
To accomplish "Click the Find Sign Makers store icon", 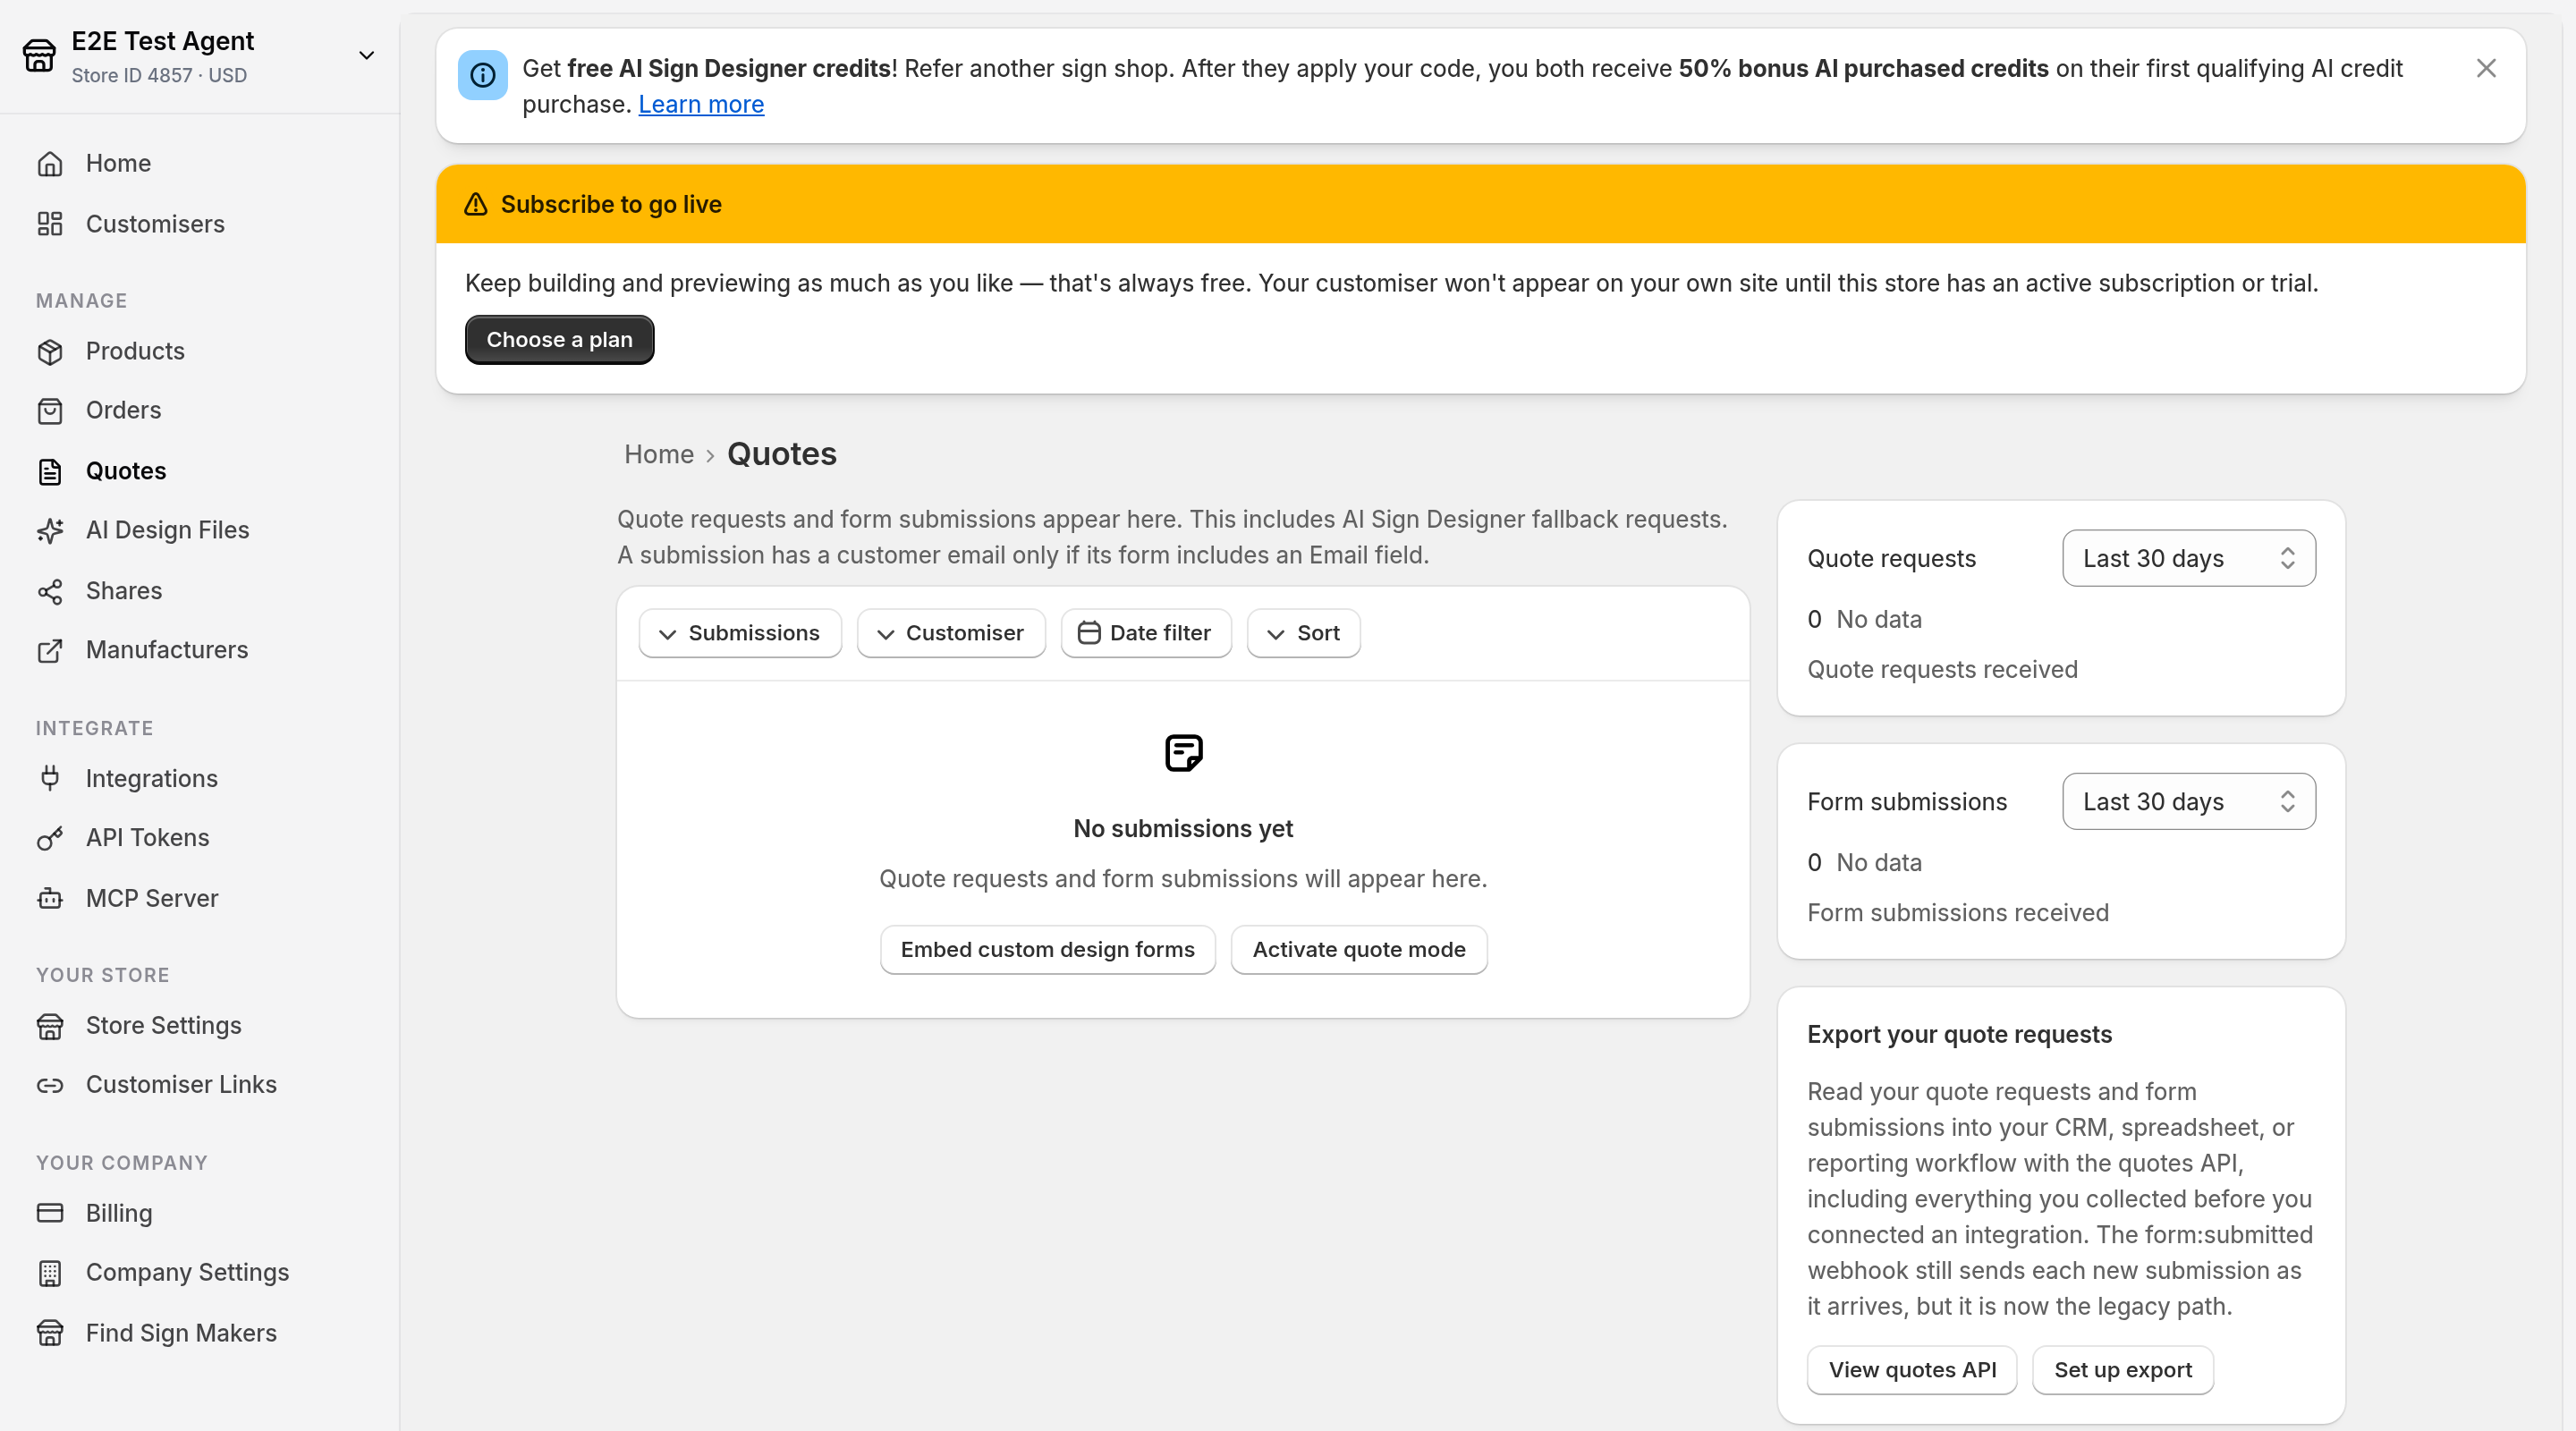I will click(50, 1333).
